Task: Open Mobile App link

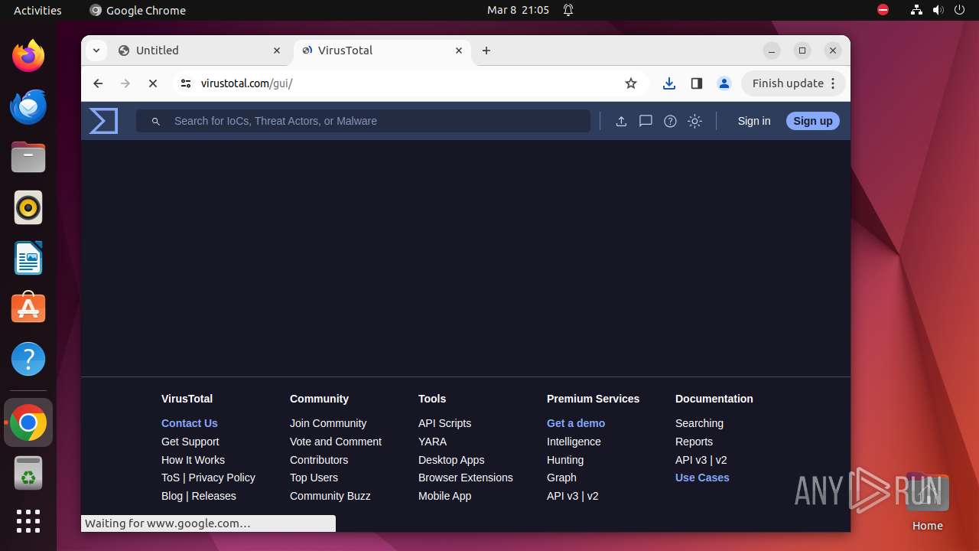Action: pos(444,496)
